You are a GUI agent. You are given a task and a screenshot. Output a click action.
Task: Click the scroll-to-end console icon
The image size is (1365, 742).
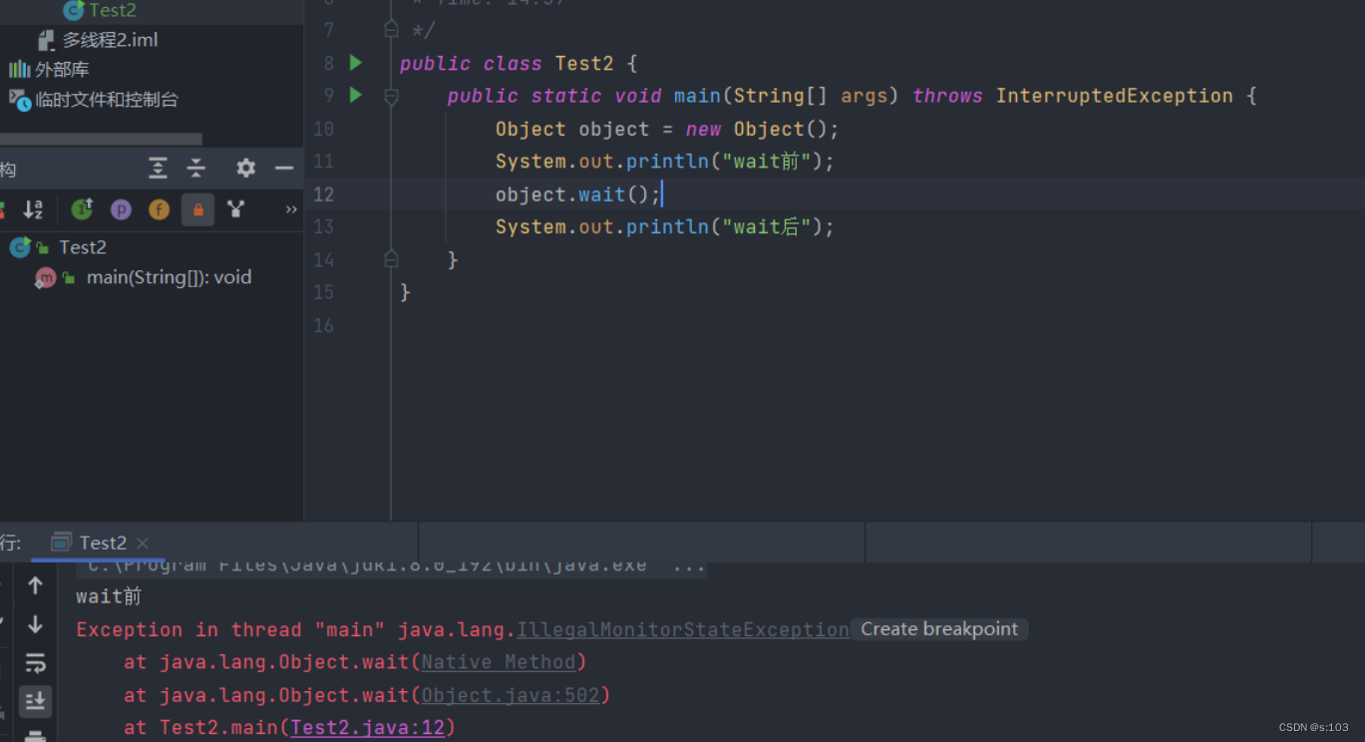point(35,701)
